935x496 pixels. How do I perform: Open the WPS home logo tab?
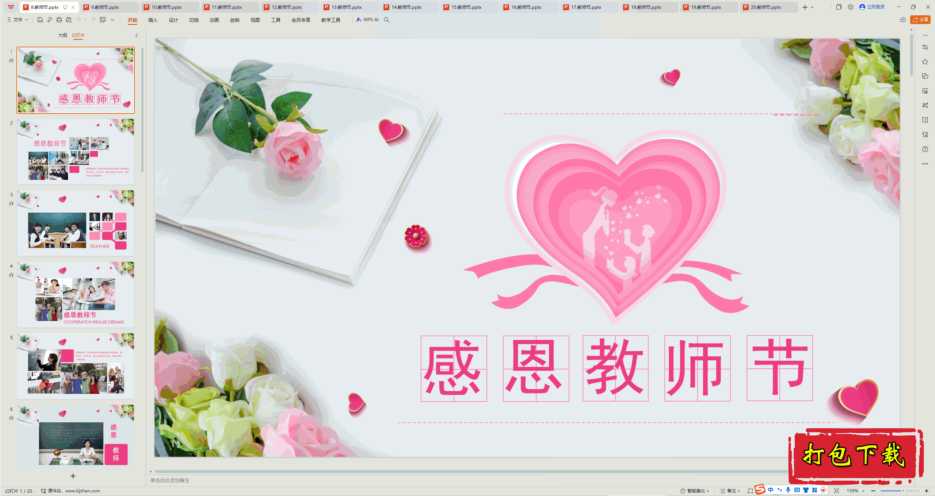[x=11, y=7]
